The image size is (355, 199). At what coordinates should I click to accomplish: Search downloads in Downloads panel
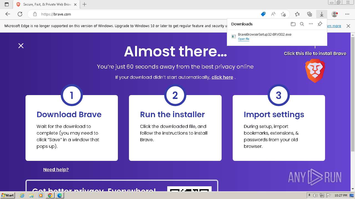coord(302,24)
